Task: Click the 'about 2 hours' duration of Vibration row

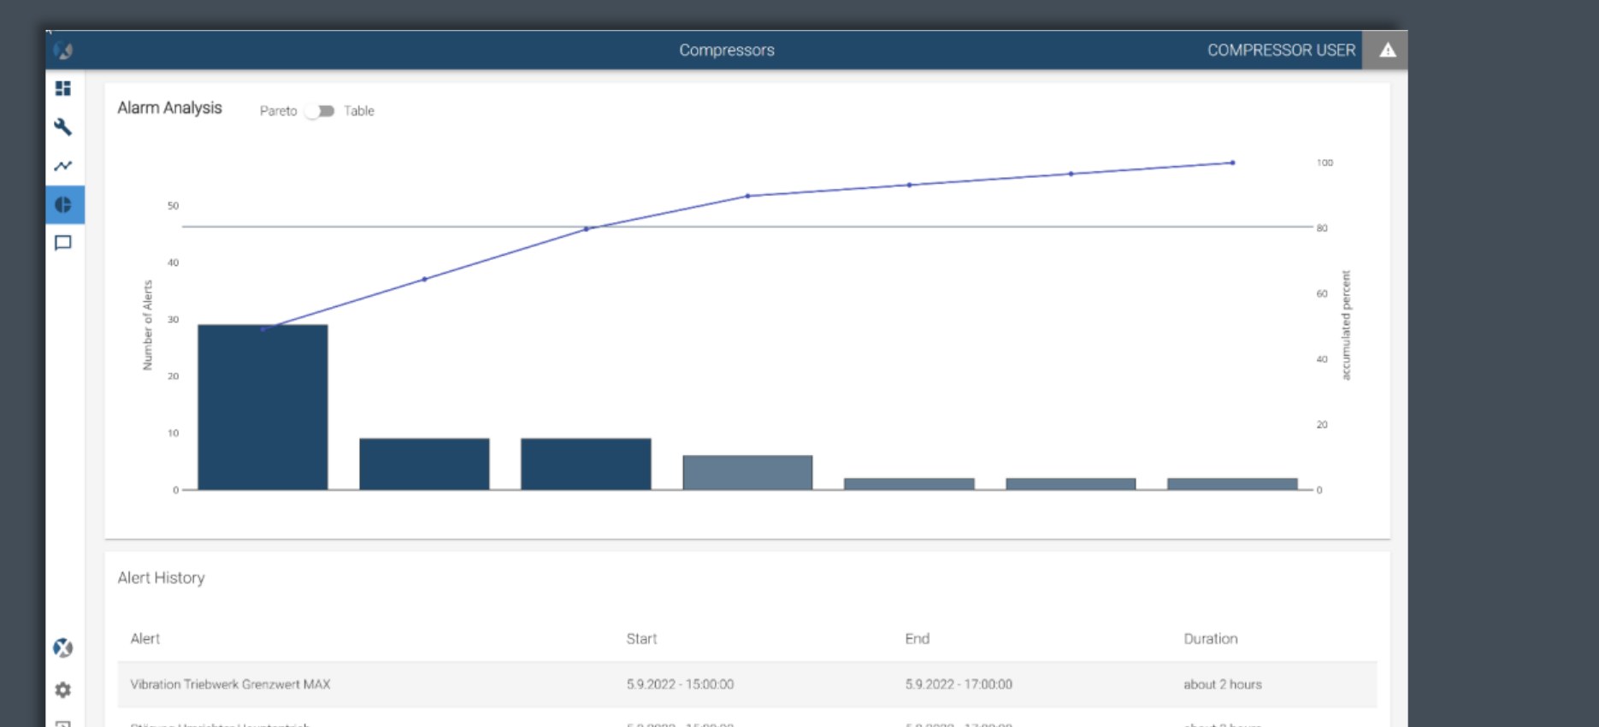Action: [1223, 684]
